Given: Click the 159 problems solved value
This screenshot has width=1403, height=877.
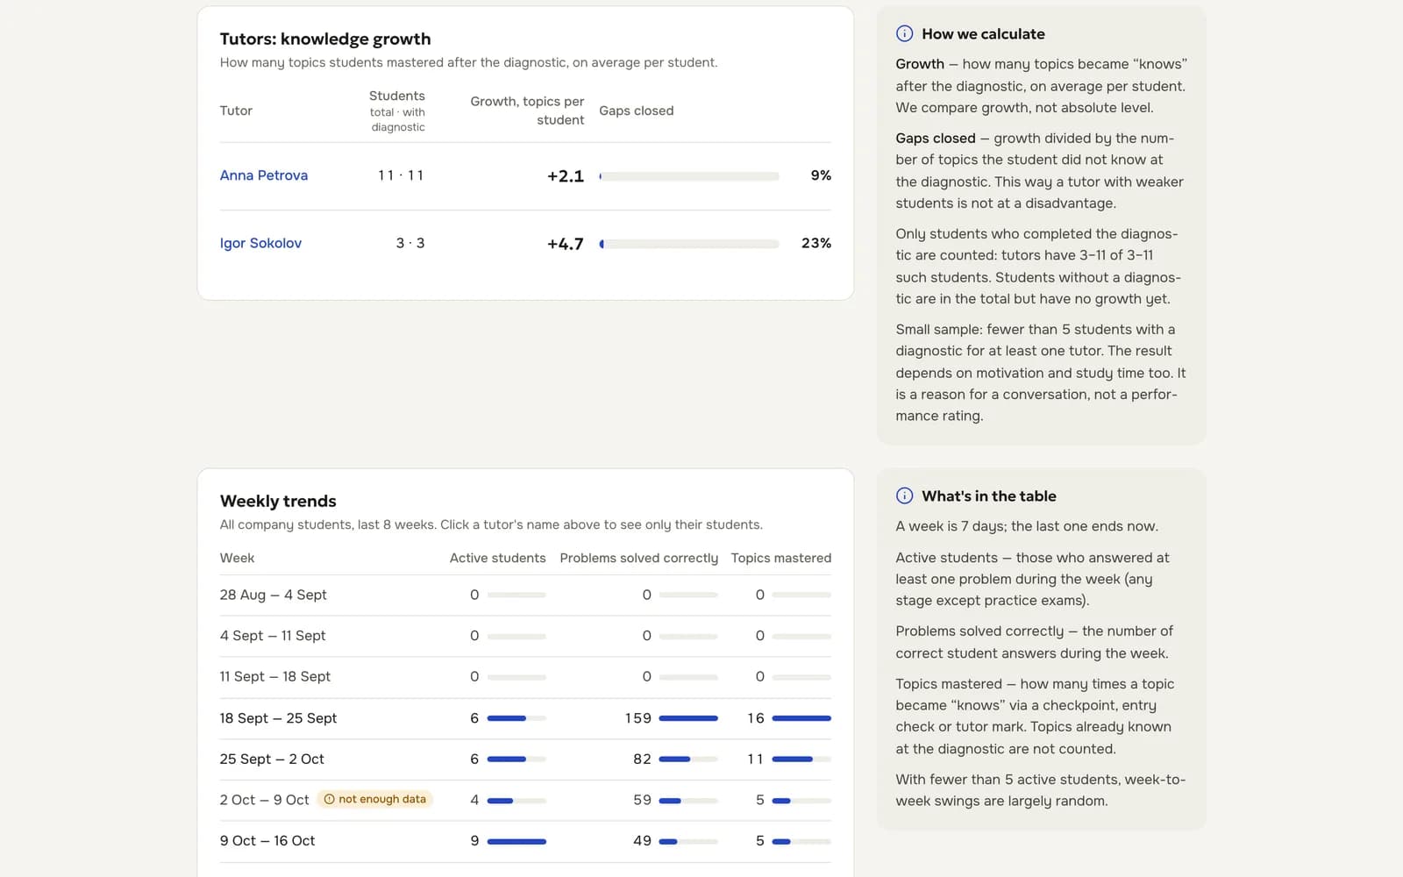Looking at the screenshot, I should point(638,718).
